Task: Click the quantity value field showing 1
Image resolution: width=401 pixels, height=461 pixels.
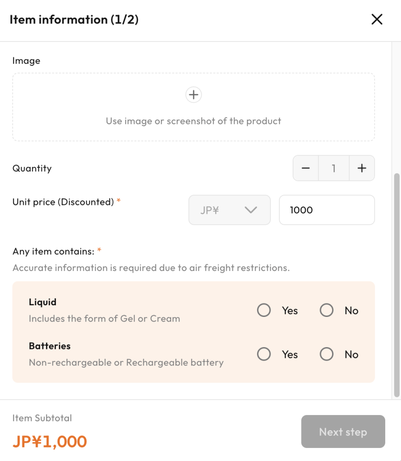Action: [x=333, y=168]
